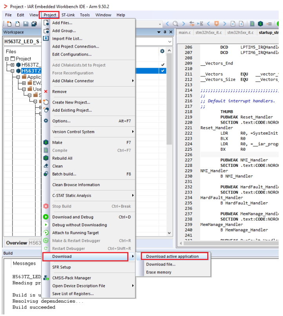This screenshot has width=283, height=316.
Task: Click the Workspace vertical scrollbar thumb
Action: click(x=169, y=99)
